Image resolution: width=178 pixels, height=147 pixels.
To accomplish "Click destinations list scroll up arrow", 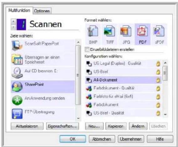I will click(78, 42).
